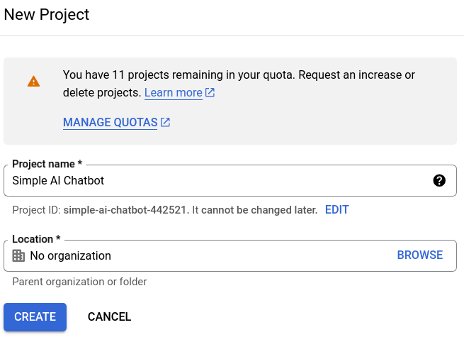Focus the Project name text field
The height and width of the screenshot is (342, 464).
click(213, 181)
